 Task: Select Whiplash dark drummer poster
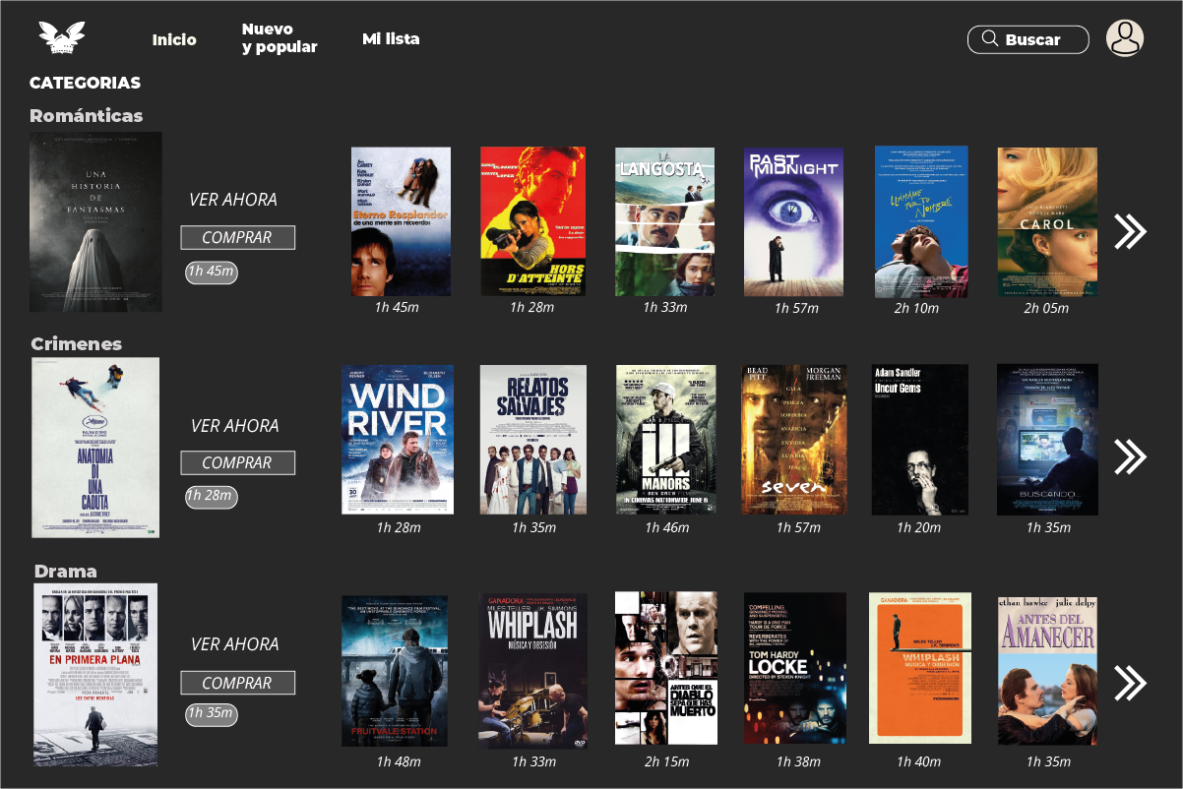pyautogui.click(x=533, y=671)
